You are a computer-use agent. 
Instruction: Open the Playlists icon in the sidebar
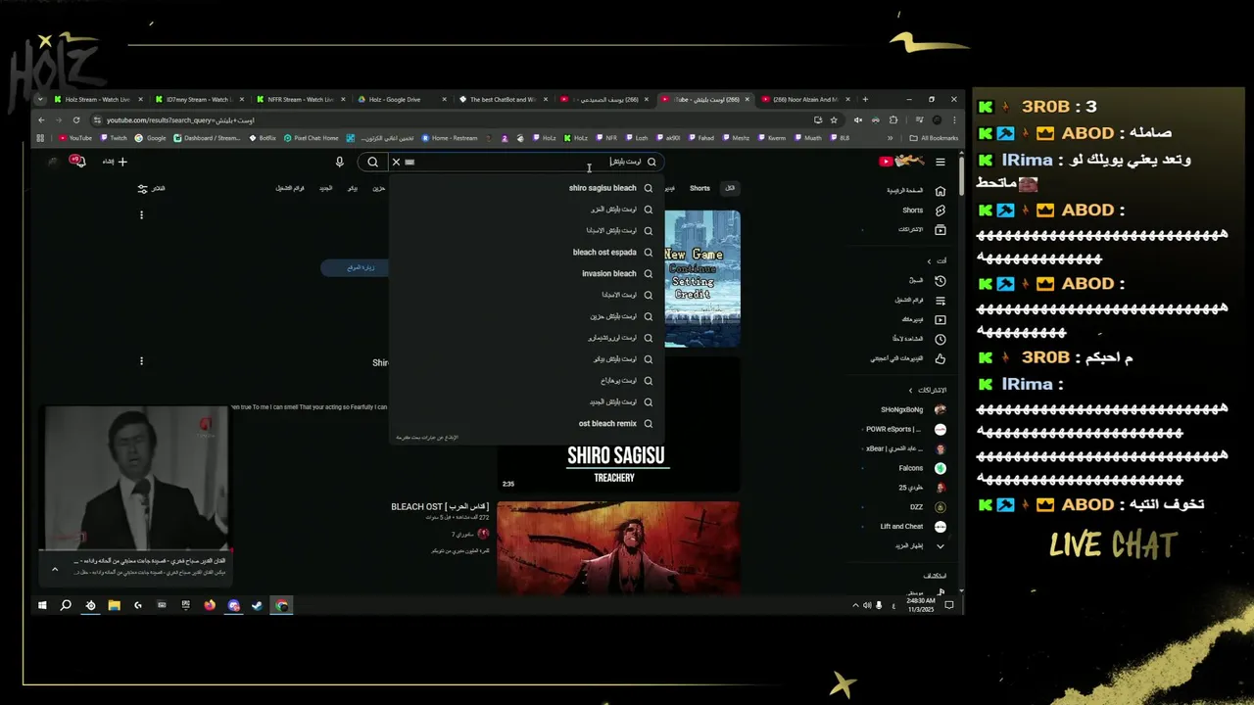tap(940, 300)
